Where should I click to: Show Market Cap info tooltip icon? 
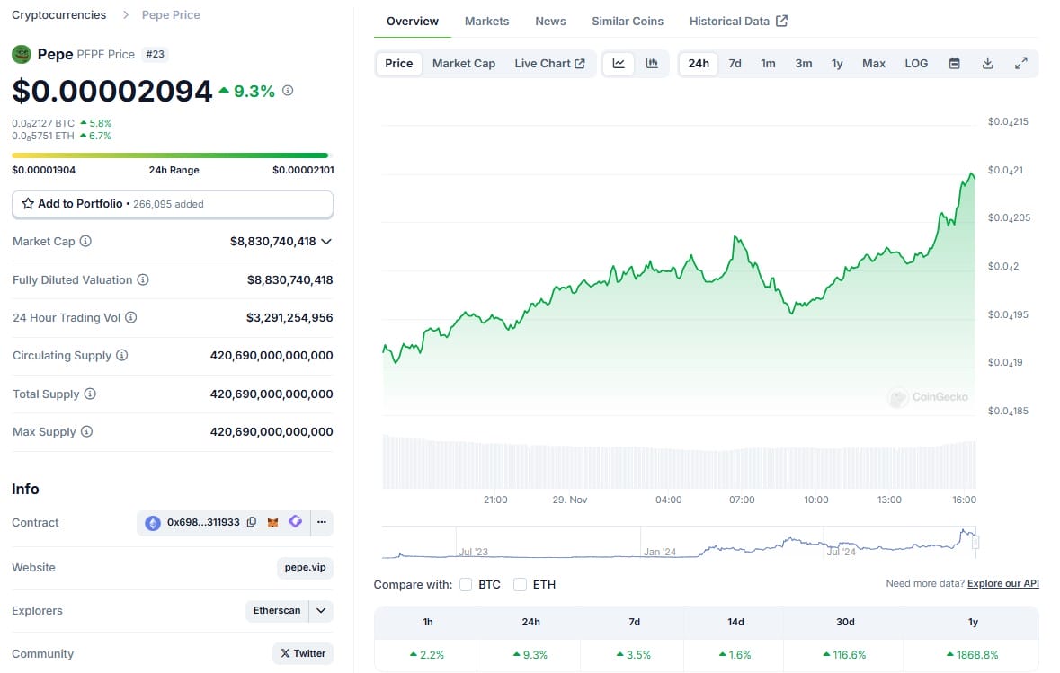85,241
